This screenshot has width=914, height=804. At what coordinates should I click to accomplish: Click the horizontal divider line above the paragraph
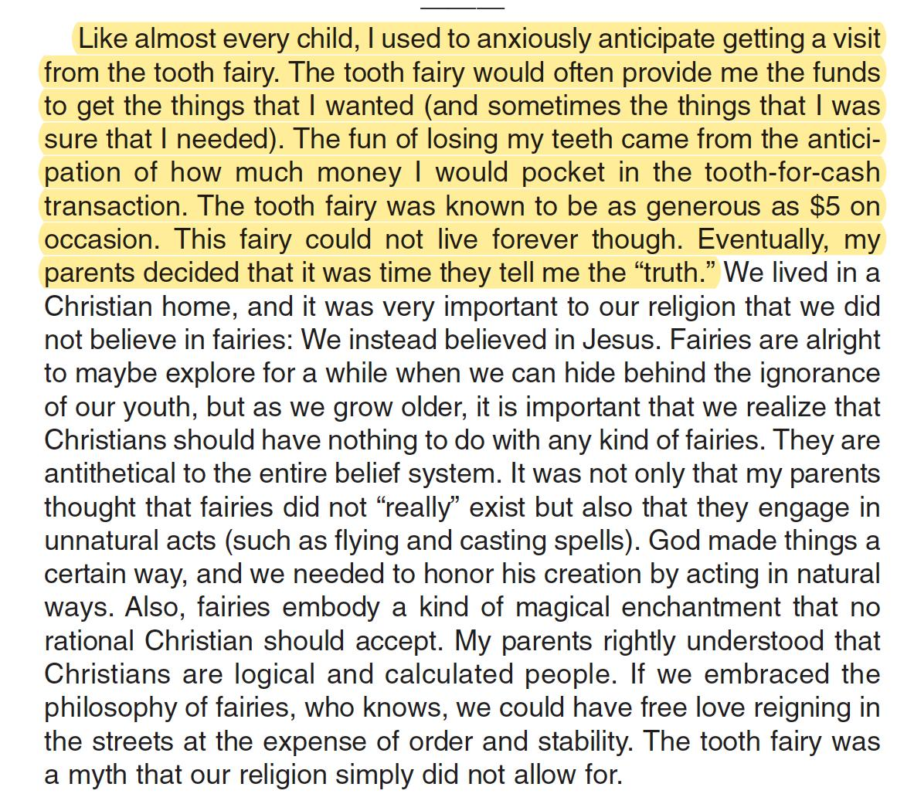click(462, 8)
